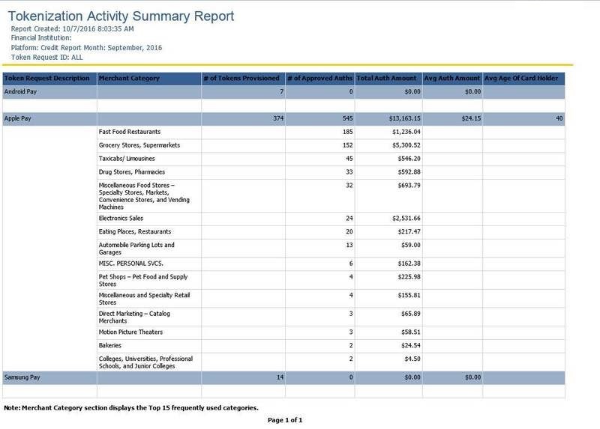Viewport: 600px width, 429px height.
Task: Select the # of Tokens Provisioned header
Action: 242,79
